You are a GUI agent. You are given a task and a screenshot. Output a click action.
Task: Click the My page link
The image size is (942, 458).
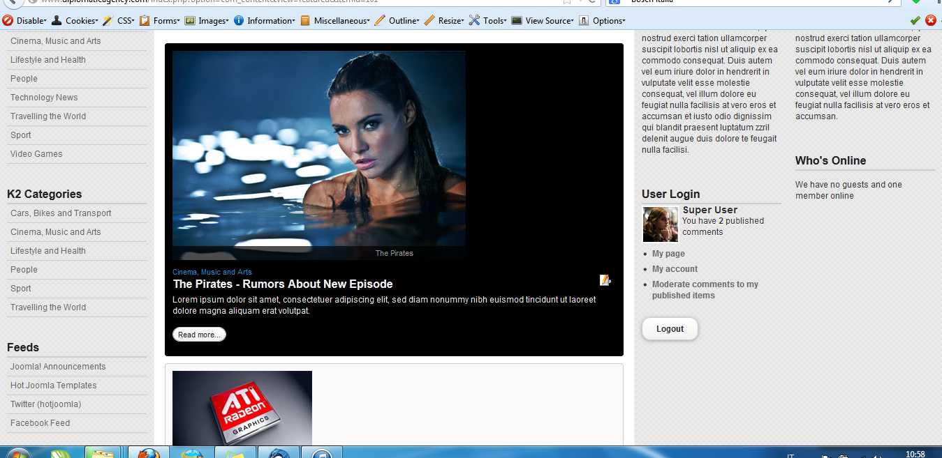coord(668,254)
